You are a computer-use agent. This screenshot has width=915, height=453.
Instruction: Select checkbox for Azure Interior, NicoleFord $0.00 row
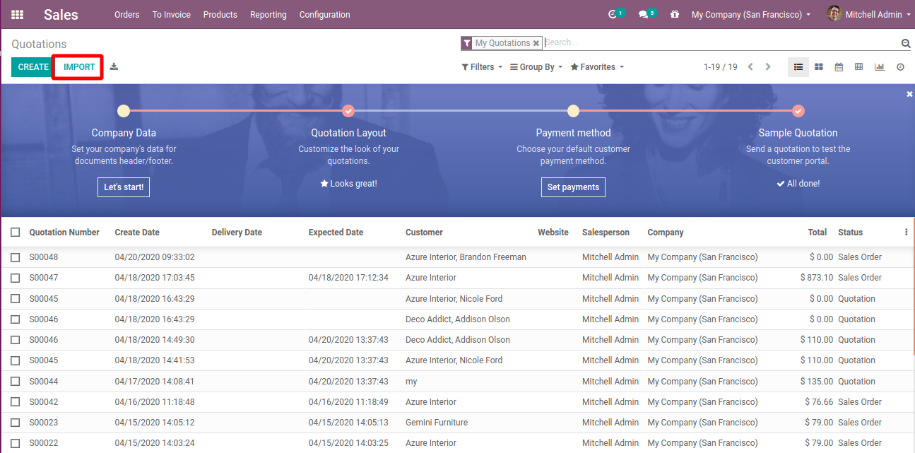point(16,299)
